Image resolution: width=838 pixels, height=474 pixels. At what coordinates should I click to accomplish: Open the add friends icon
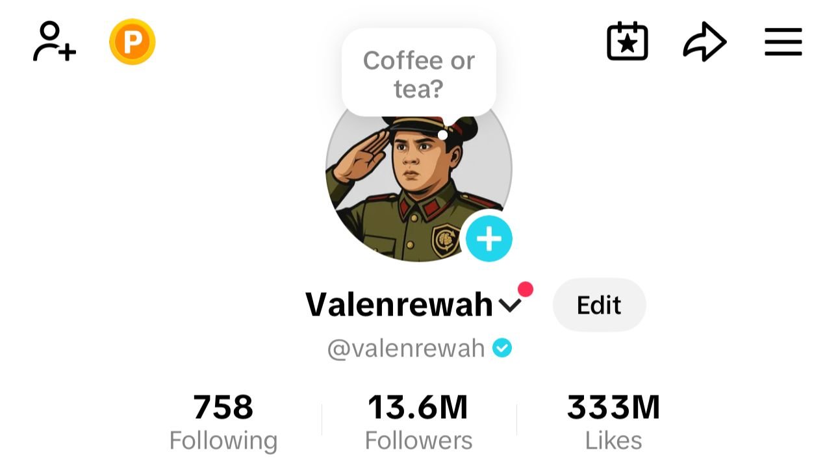(55, 42)
